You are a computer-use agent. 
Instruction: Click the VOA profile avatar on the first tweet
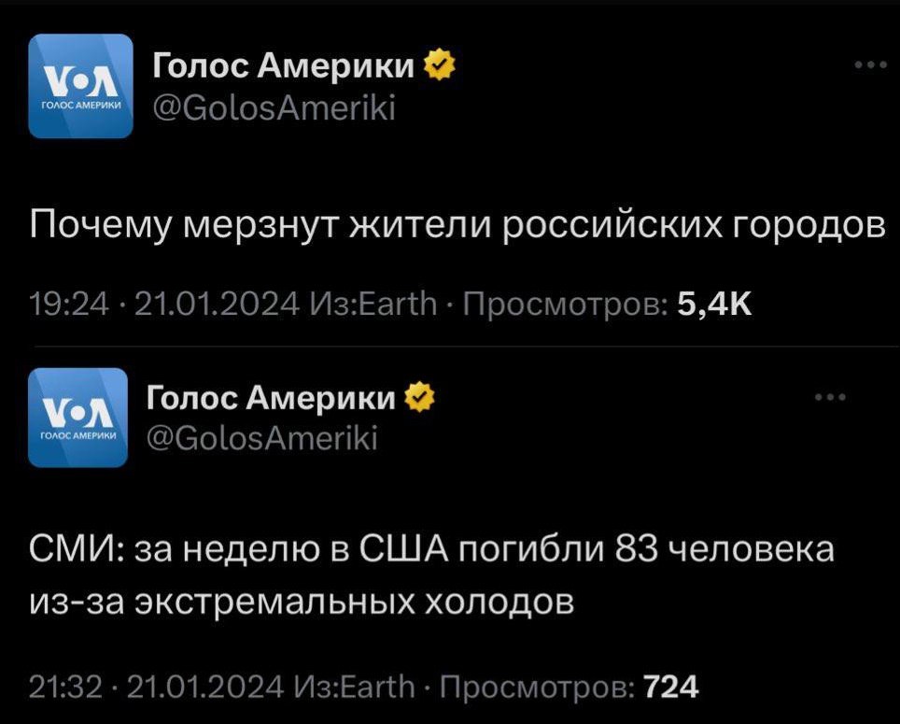click(x=80, y=84)
